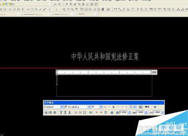Adjust the tracking value stepper
Screen dimensions: 188x136
(x=146, y=112)
